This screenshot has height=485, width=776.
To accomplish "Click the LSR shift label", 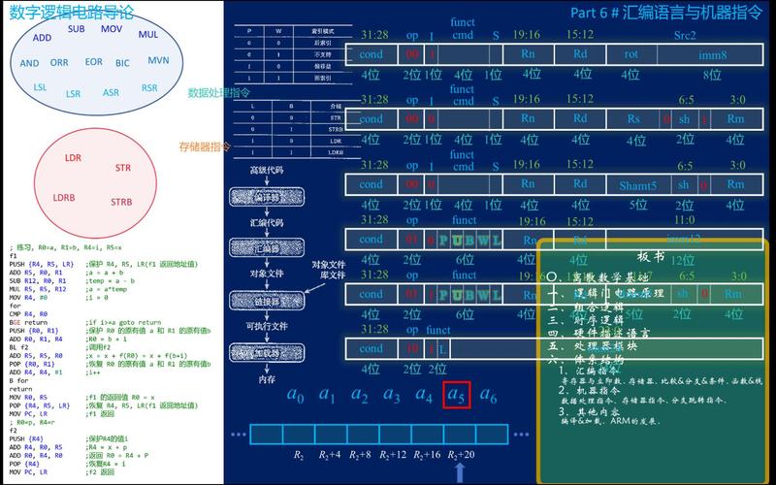I will (x=74, y=93).
